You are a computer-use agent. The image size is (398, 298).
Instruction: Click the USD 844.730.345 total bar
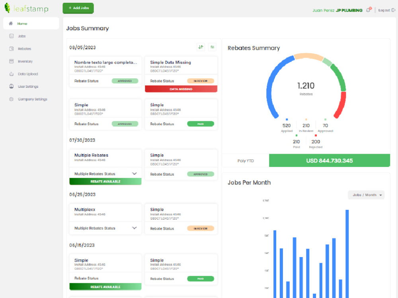coord(330,161)
